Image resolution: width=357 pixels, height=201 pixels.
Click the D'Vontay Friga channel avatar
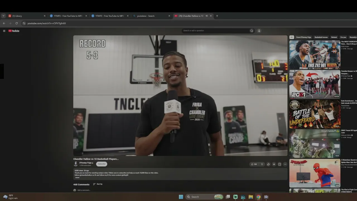point(76,164)
